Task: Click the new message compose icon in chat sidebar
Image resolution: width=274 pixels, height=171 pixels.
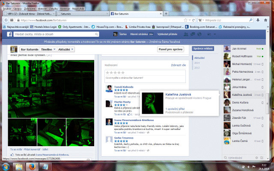Action: (x=262, y=158)
